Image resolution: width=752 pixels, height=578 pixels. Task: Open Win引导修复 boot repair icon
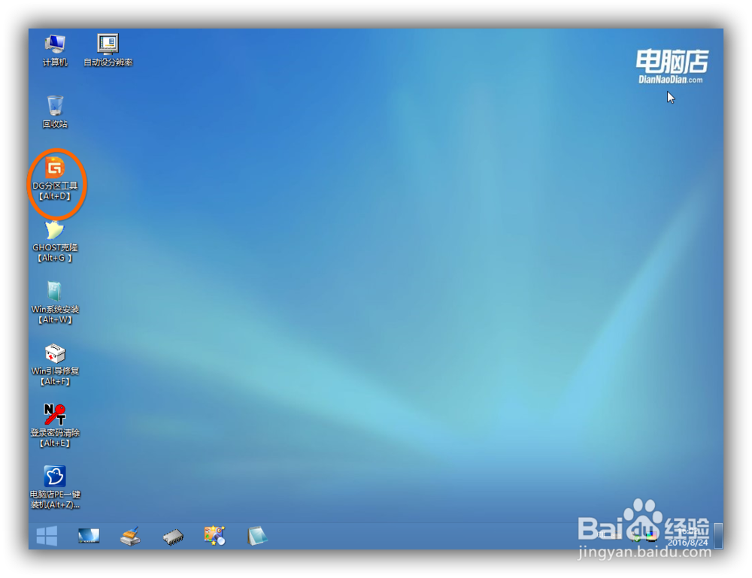[x=55, y=365]
